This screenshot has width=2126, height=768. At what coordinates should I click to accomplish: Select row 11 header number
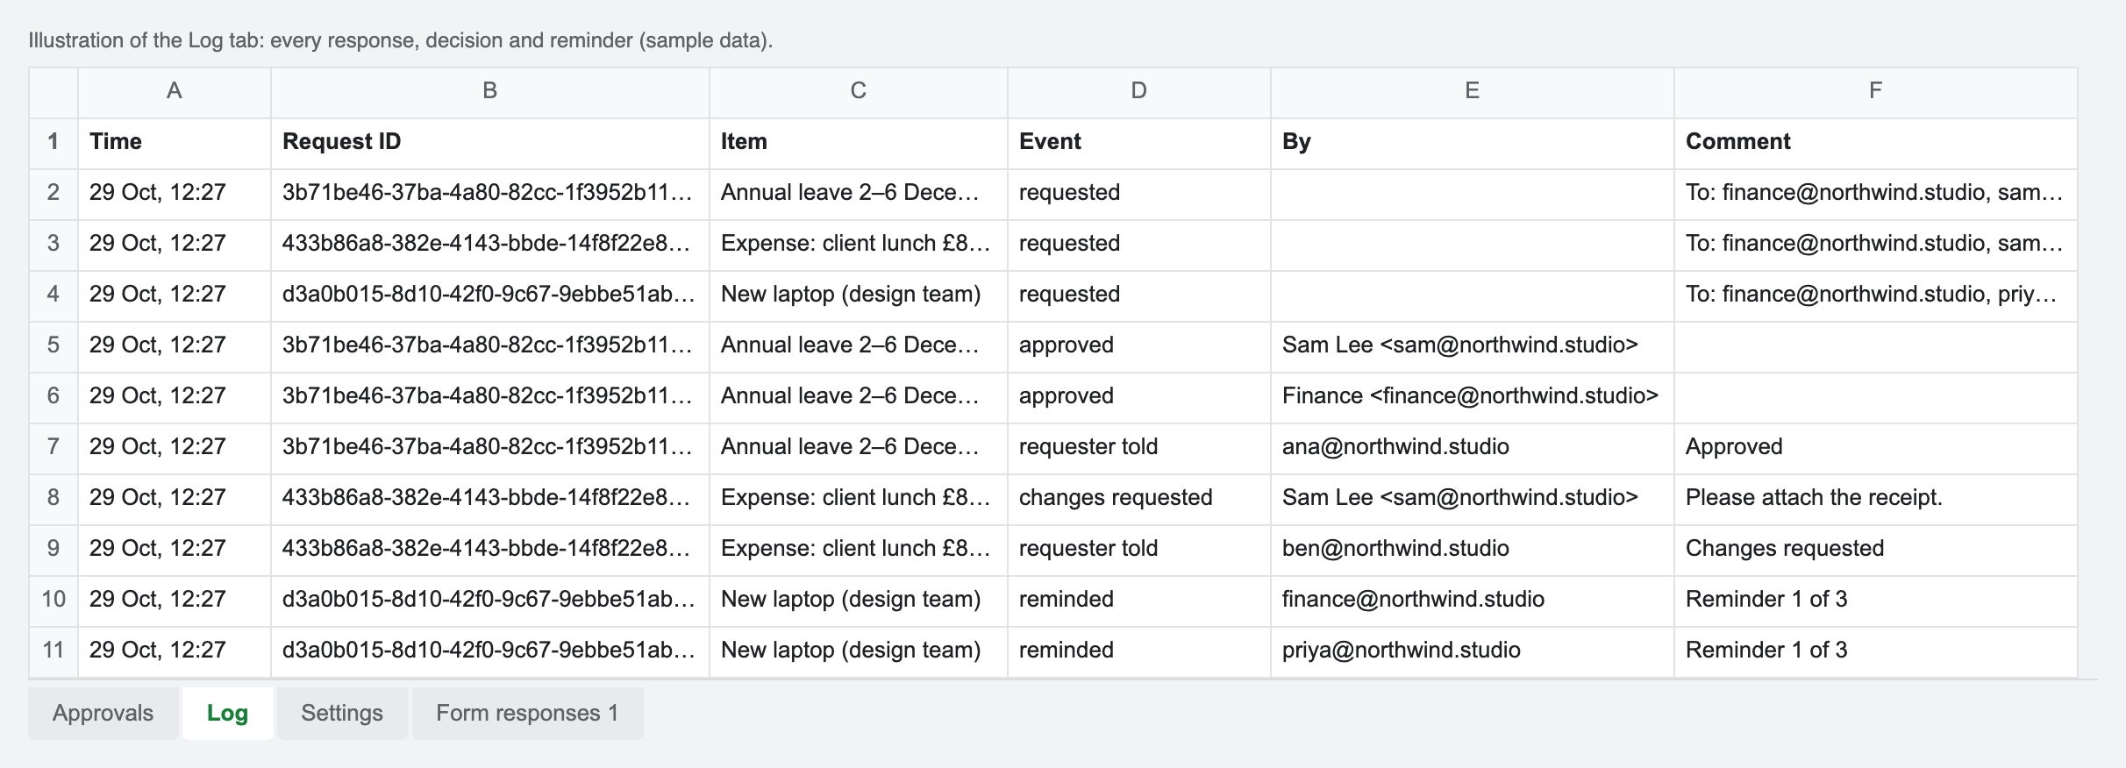coord(54,652)
